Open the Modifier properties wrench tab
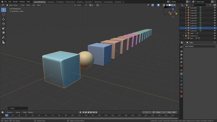217x122 pixels. [x=181, y=74]
